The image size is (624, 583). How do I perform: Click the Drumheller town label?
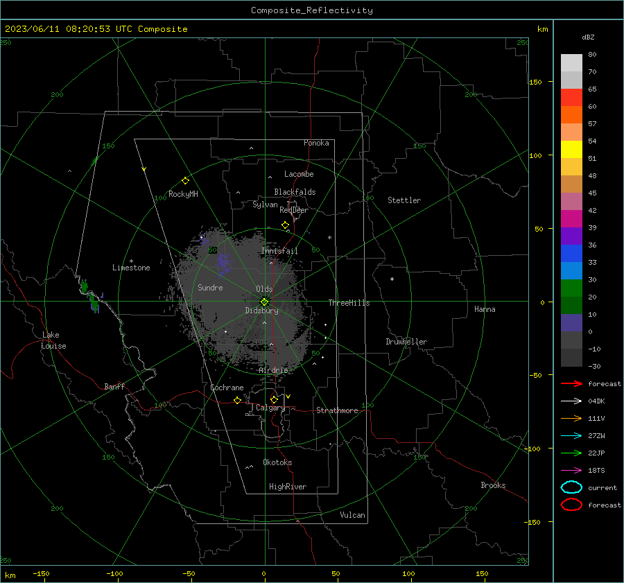pos(406,342)
